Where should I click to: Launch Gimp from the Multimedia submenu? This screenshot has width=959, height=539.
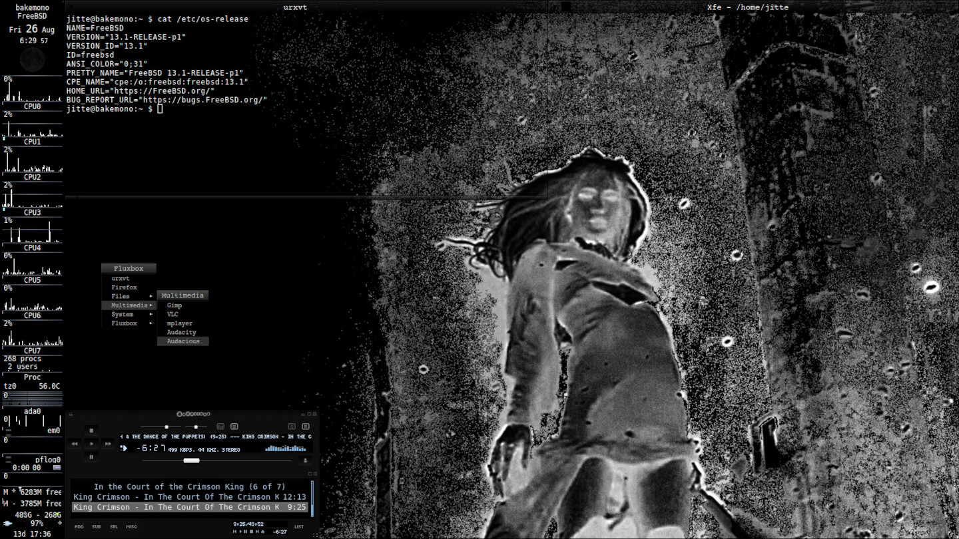(x=182, y=305)
